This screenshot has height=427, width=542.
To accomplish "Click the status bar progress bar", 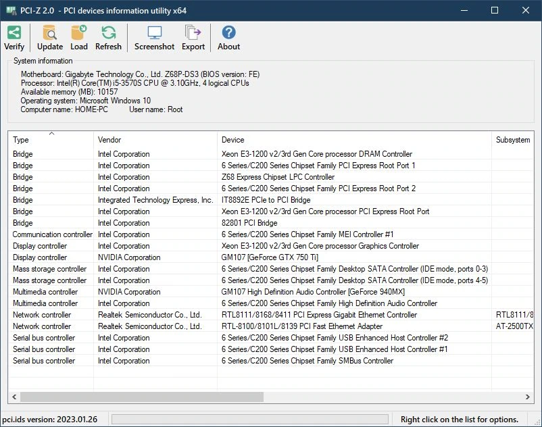I will pyautogui.click(x=250, y=419).
